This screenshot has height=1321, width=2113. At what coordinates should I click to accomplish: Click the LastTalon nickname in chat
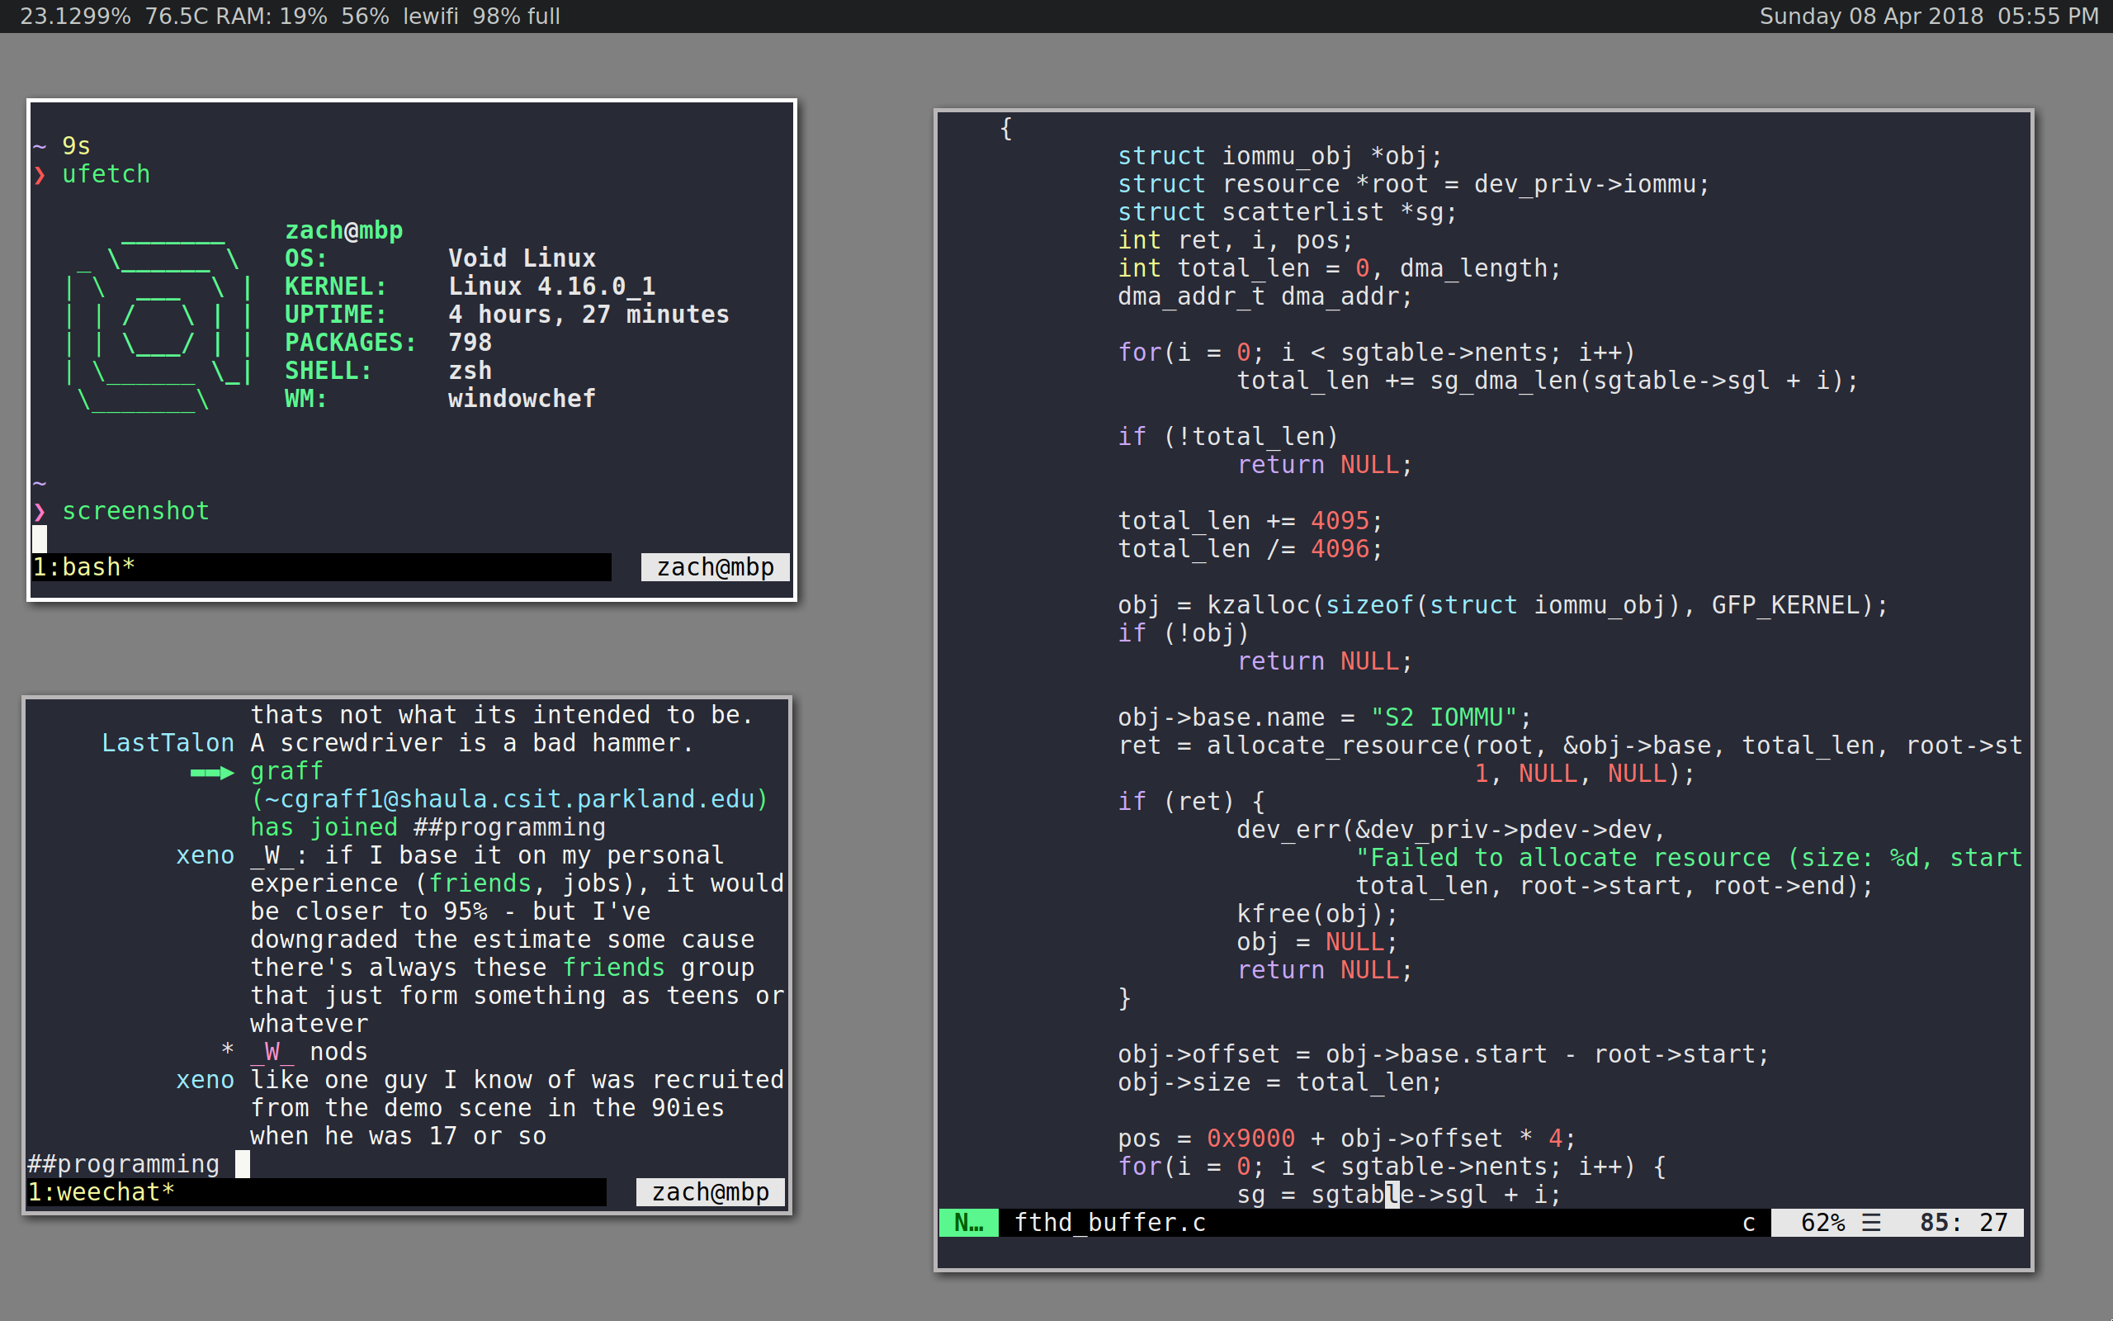point(168,742)
